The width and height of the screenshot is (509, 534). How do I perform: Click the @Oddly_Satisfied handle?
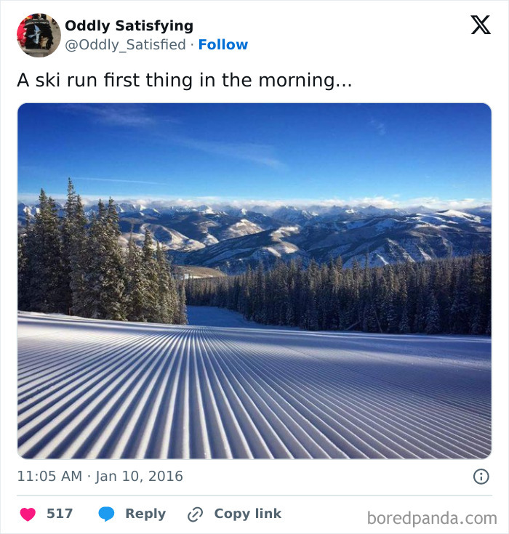(x=125, y=44)
